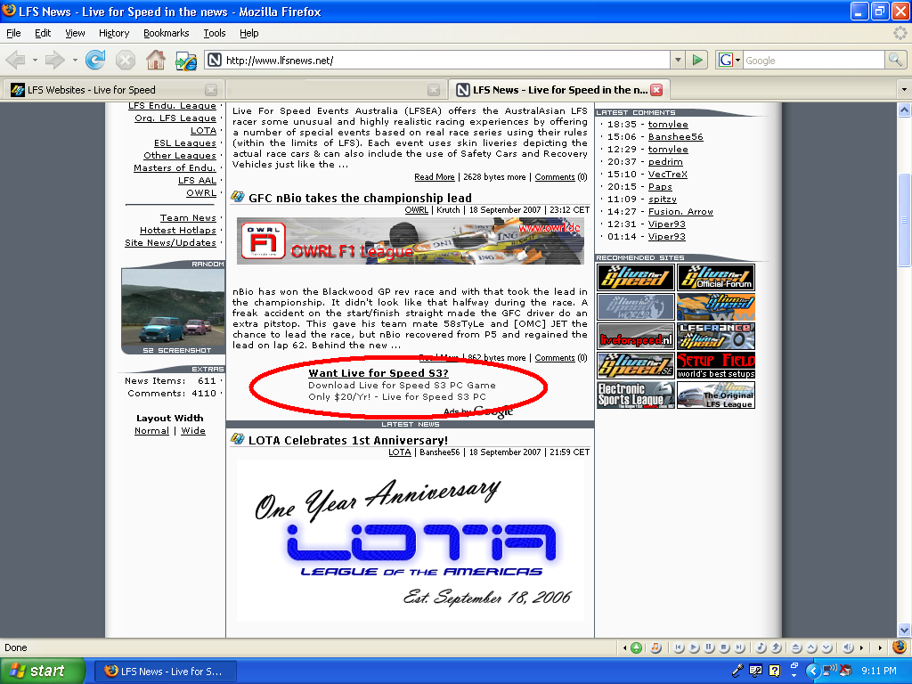The image size is (912, 684).
Task: Open Site News/Updates link
Action: (170, 242)
